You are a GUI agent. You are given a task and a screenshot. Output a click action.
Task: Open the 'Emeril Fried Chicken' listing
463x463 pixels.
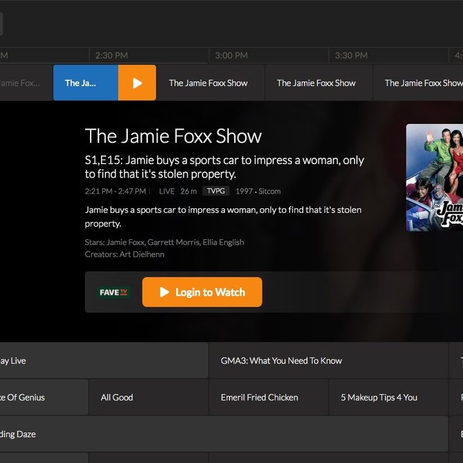269,397
